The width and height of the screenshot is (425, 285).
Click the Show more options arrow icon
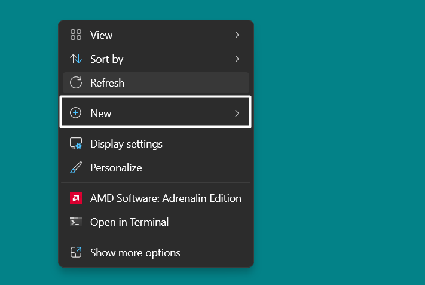(x=76, y=253)
